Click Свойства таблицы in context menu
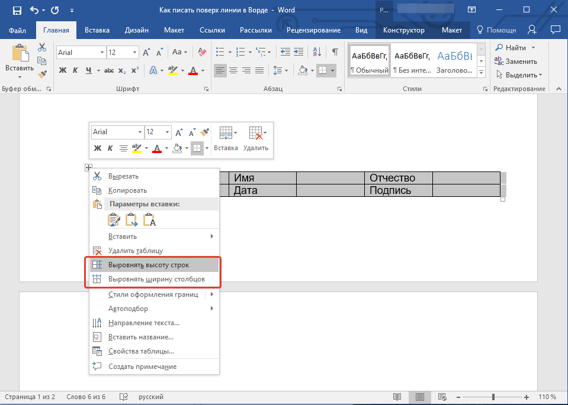Image resolution: width=568 pixels, height=405 pixels. [141, 351]
